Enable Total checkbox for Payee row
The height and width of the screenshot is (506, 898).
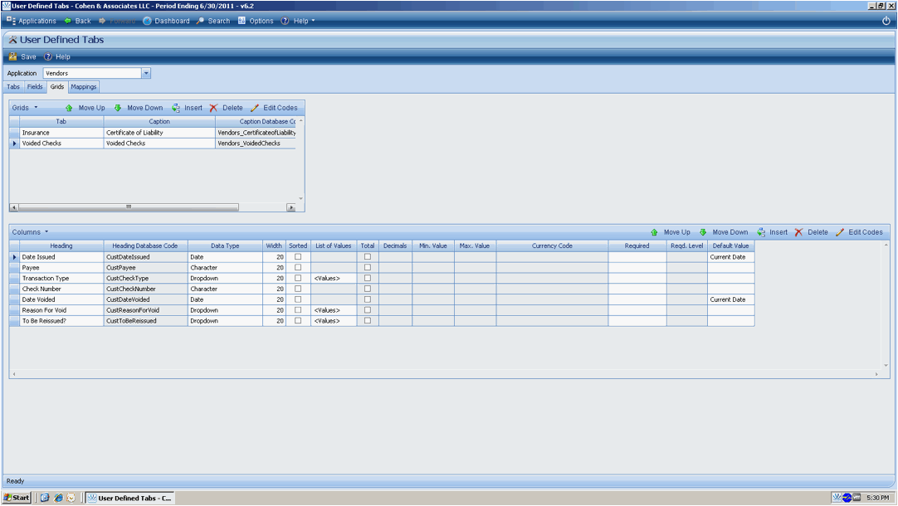point(368,268)
